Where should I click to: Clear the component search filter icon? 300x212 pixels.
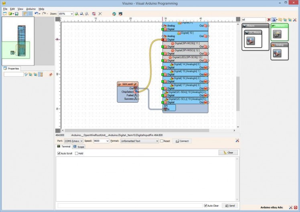click(x=269, y=19)
